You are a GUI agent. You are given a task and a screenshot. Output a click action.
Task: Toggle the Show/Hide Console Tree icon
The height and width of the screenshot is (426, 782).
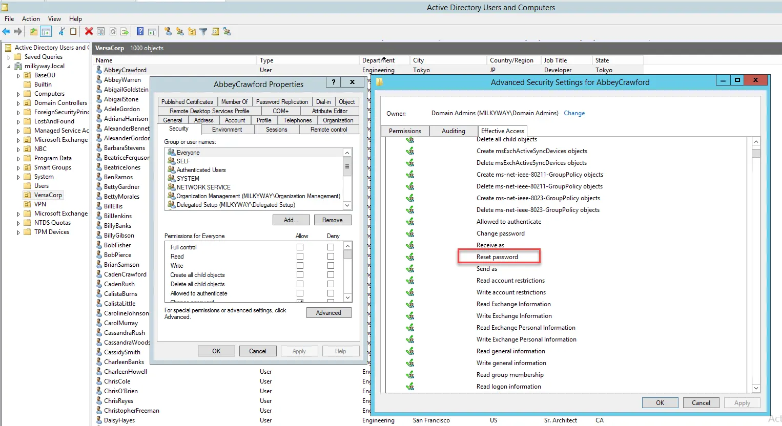pos(46,32)
